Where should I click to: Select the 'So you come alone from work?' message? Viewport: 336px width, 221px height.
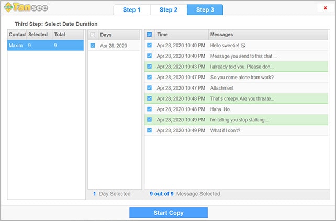point(242,78)
